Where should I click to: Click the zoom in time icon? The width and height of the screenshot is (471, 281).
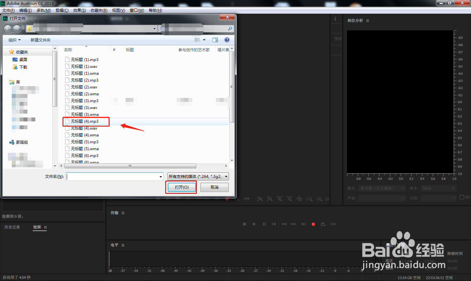click(x=279, y=199)
